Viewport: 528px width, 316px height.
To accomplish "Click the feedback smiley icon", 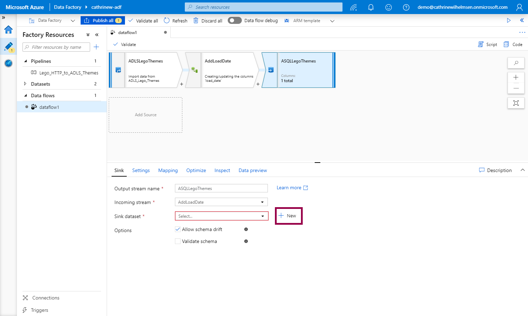I will tap(388, 7).
